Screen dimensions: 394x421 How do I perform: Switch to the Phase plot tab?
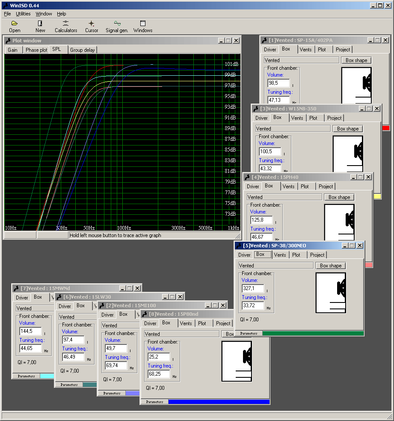pyautogui.click(x=36, y=50)
